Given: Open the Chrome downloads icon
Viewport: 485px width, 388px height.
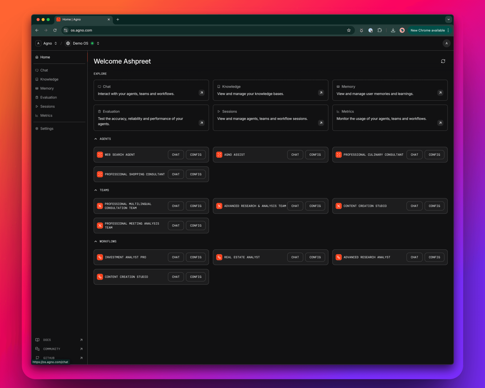Looking at the screenshot, I should 393,30.
